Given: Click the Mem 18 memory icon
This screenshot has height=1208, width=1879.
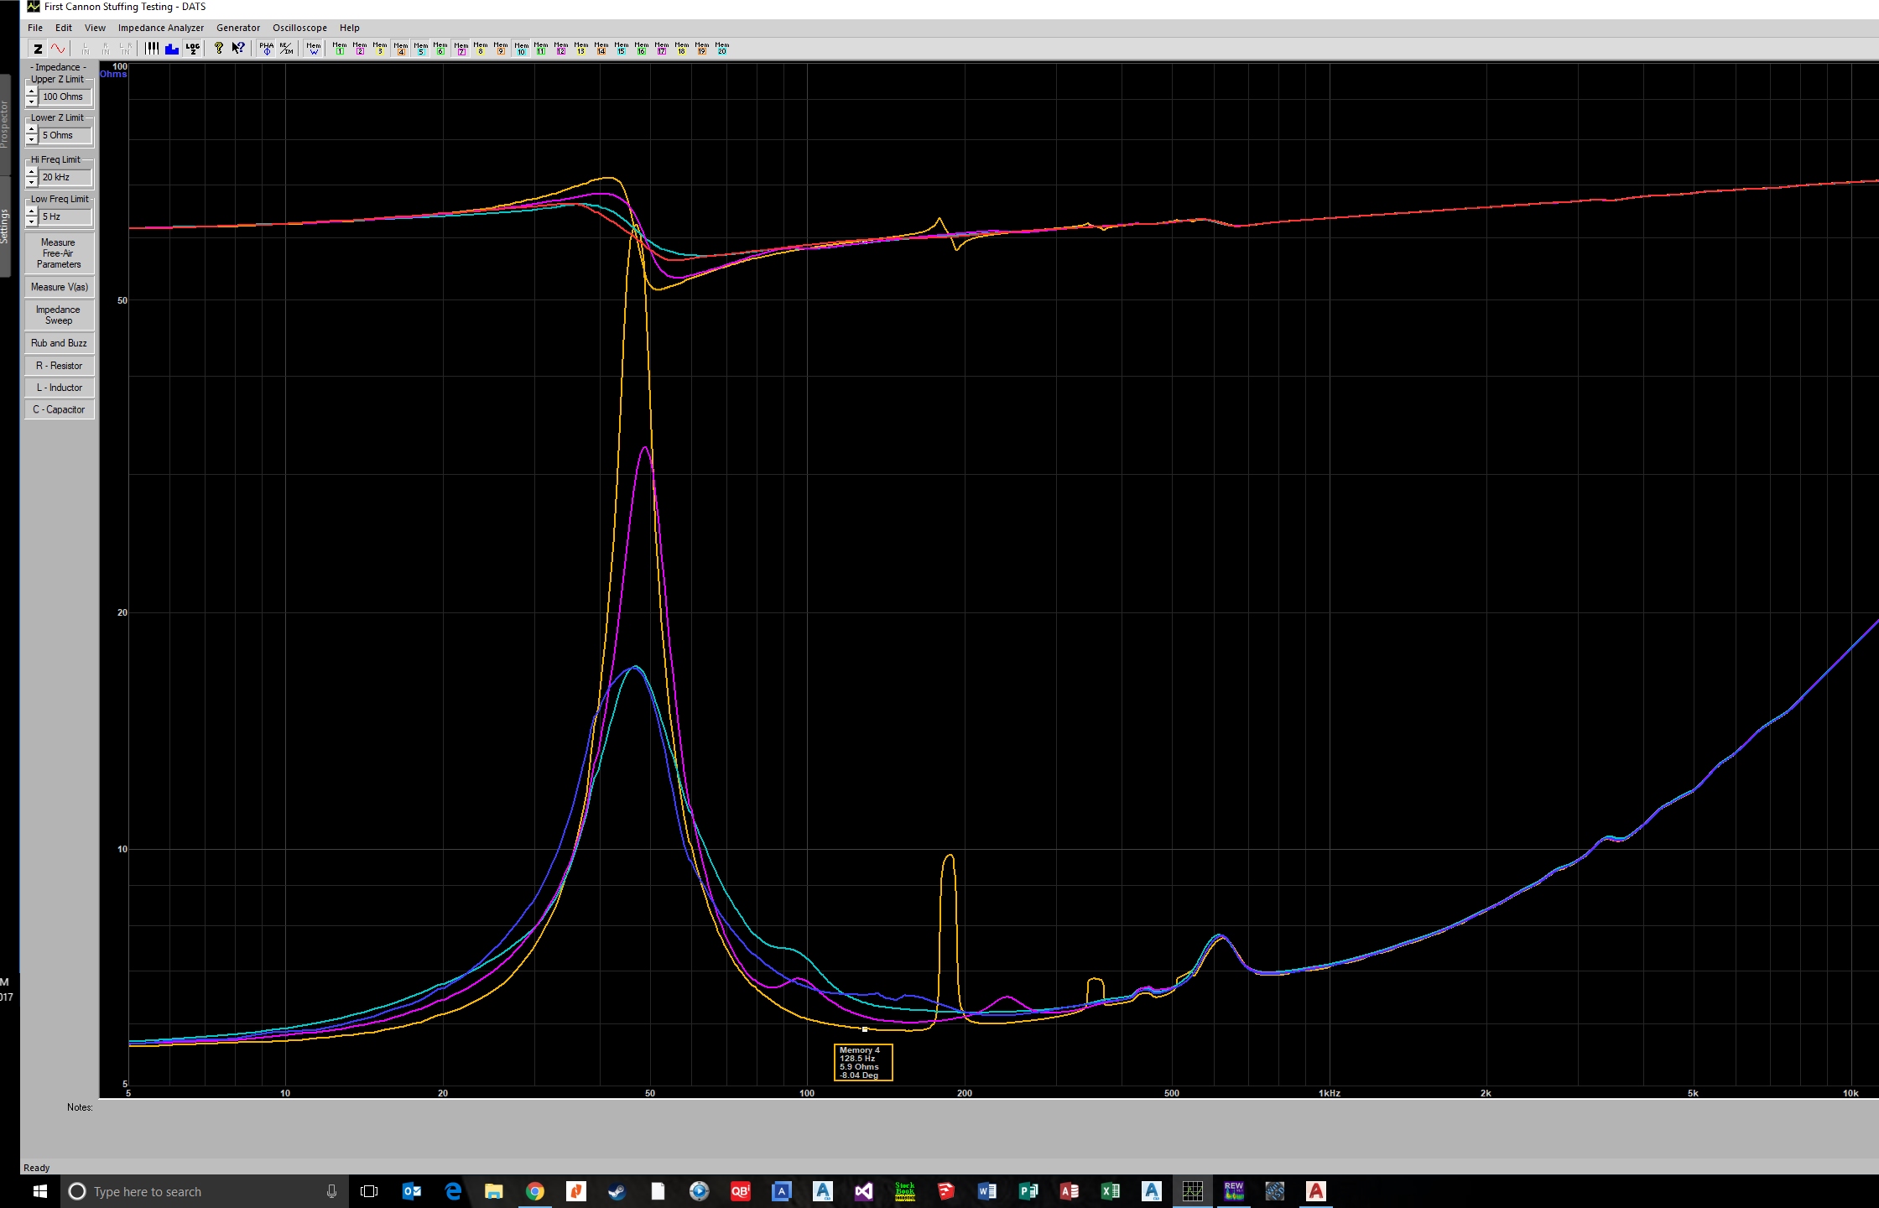Looking at the screenshot, I should pyautogui.click(x=682, y=49).
